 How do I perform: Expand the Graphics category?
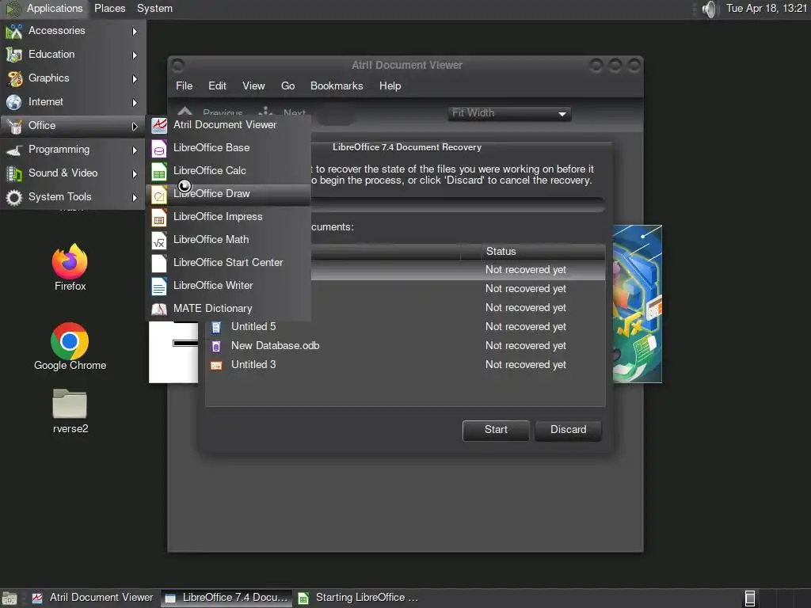coord(72,78)
